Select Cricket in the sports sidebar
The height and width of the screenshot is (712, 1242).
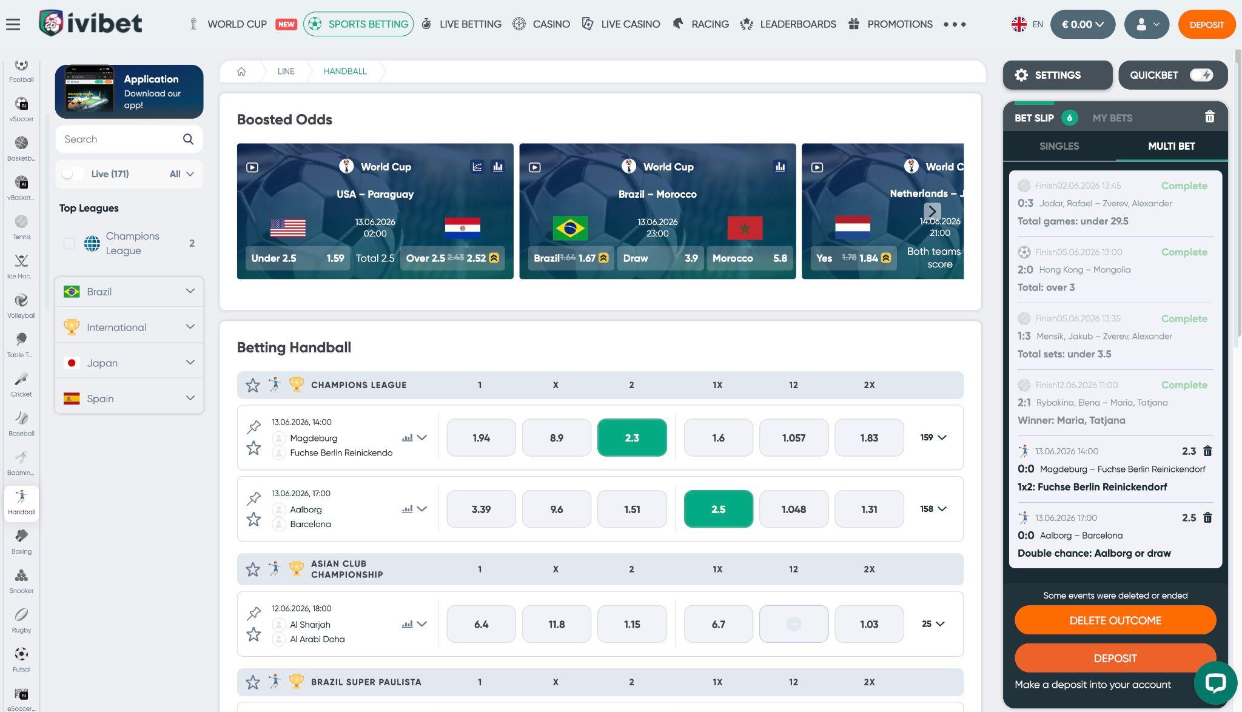pyautogui.click(x=21, y=385)
